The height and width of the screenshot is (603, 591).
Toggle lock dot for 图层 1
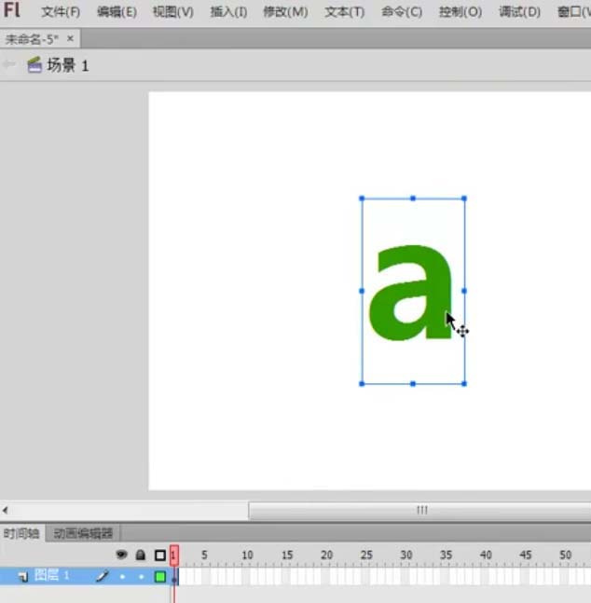(141, 577)
